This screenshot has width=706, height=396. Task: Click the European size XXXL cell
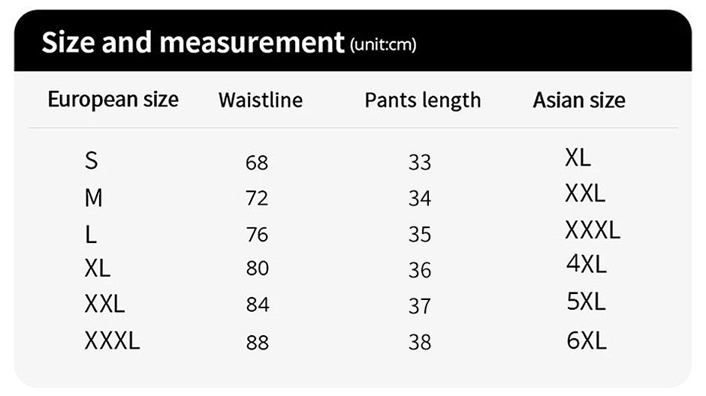coord(112,341)
